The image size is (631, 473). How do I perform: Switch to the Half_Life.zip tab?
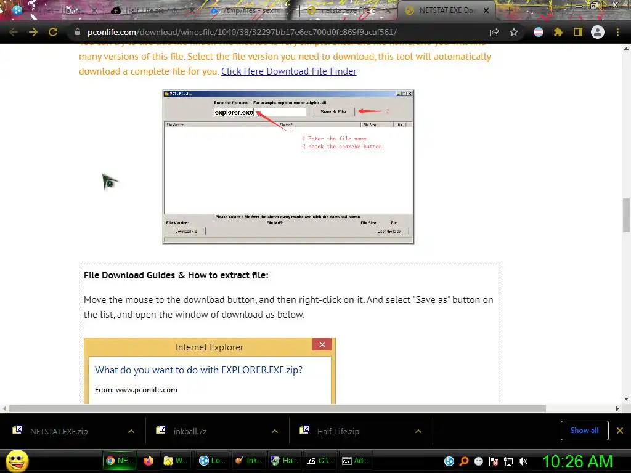153,10
